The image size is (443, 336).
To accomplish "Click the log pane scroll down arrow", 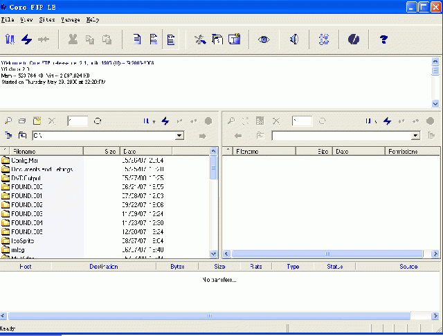I will 435,103.
